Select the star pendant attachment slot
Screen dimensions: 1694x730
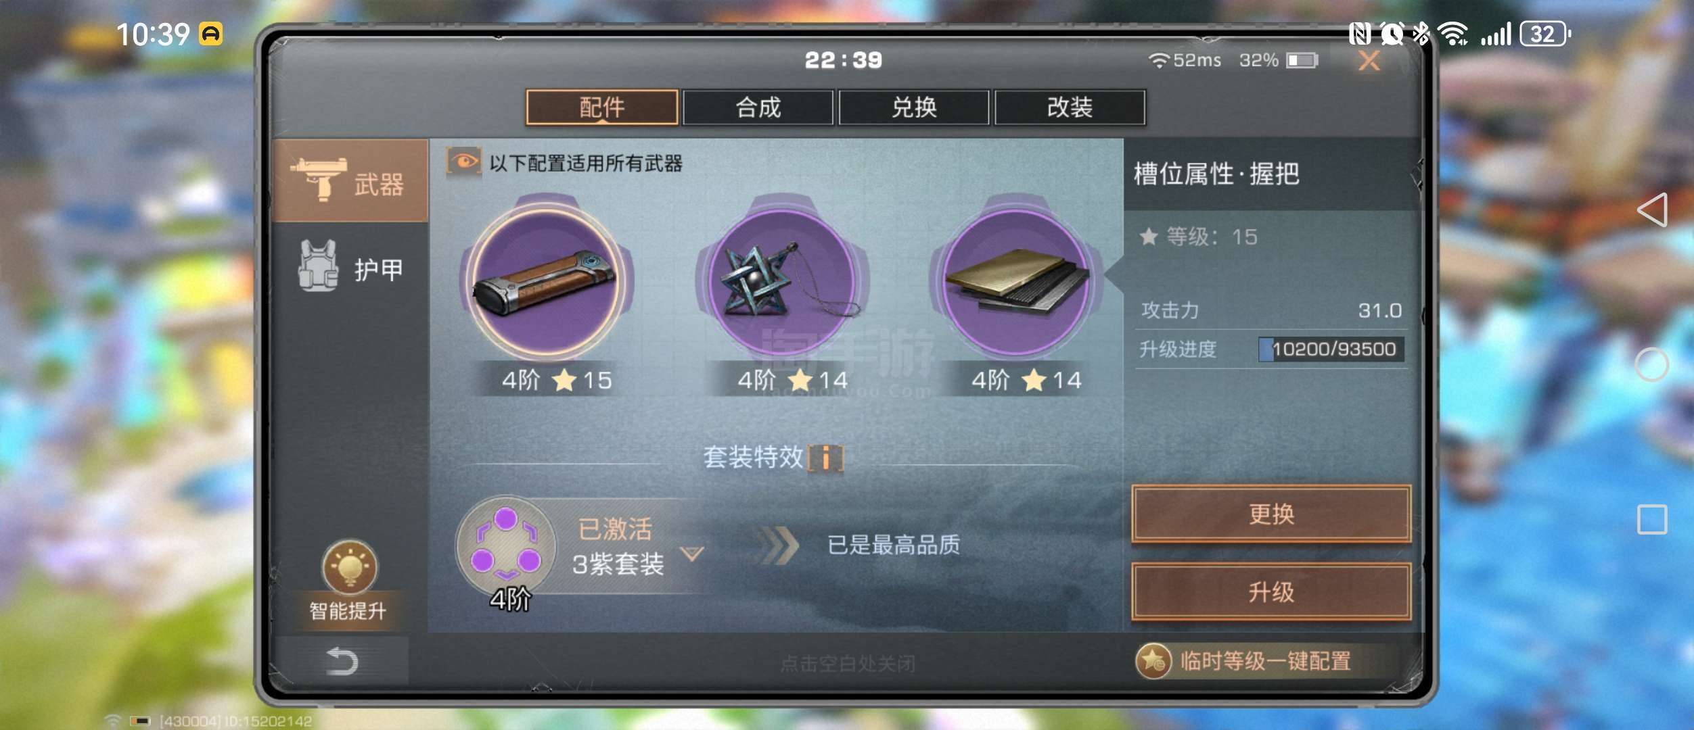pos(783,281)
